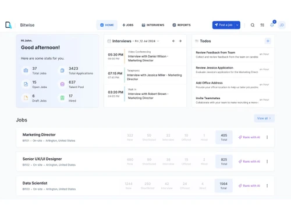The image size is (291, 218).
Task: Expand Post a job dropdown arrow
Action: click(x=237, y=25)
